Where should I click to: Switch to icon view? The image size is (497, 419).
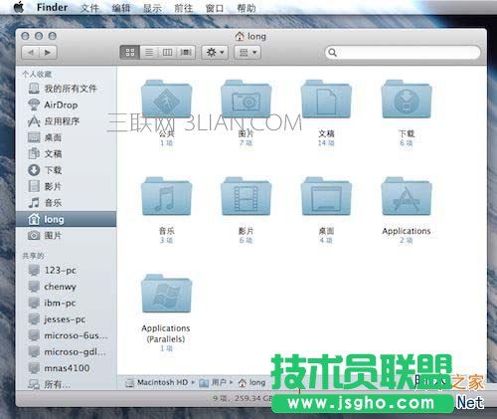click(x=130, y=53)
